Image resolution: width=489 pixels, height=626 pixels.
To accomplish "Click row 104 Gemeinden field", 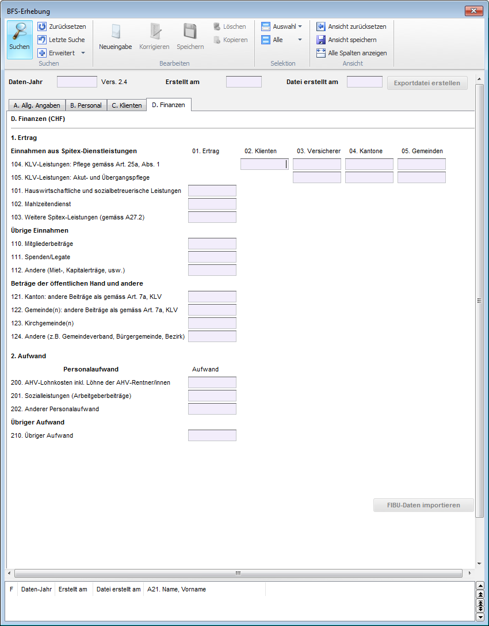I will 421,164.
